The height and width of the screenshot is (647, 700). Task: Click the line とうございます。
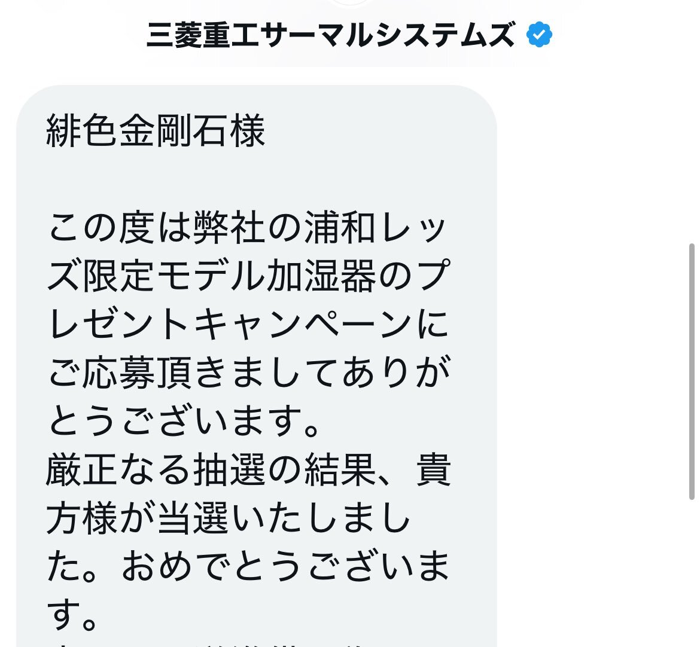tap(184, 421)
